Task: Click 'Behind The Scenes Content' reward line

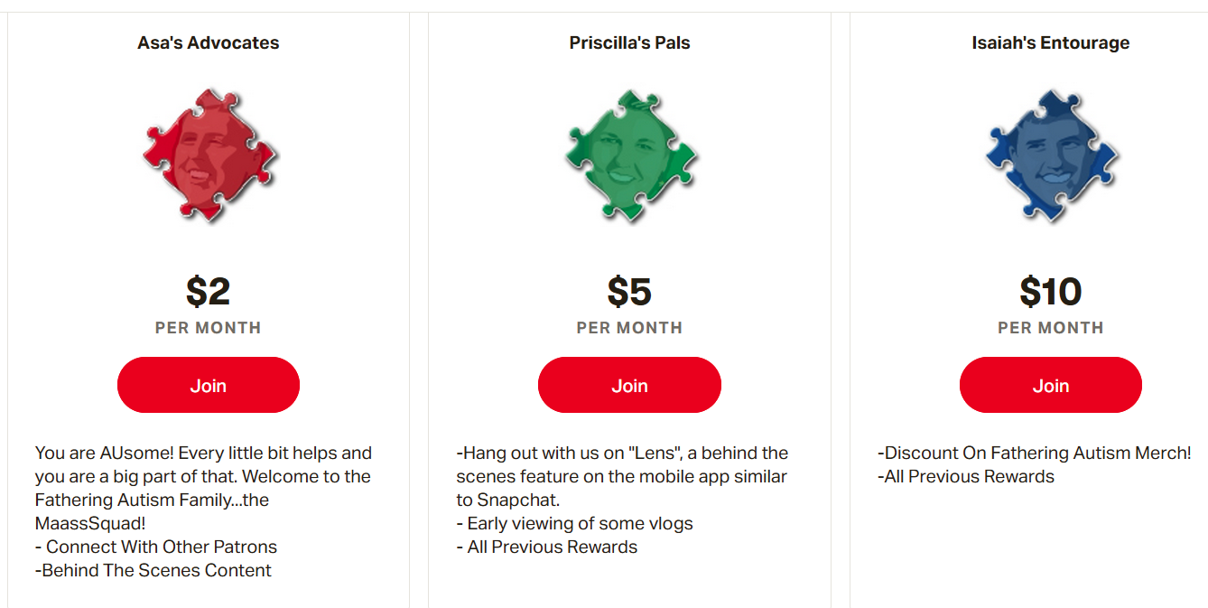Action: point(153,570)
